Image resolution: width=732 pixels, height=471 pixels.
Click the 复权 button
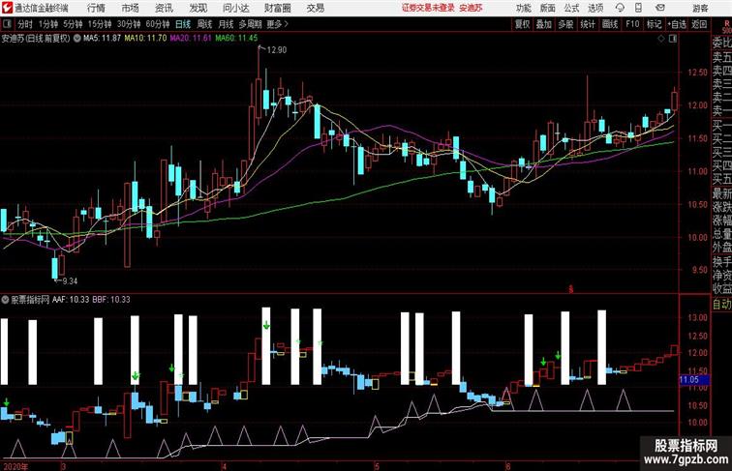(522, 24)
